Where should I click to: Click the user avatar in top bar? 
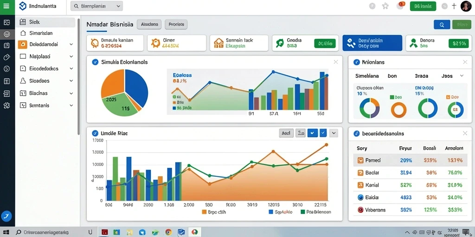466,6
